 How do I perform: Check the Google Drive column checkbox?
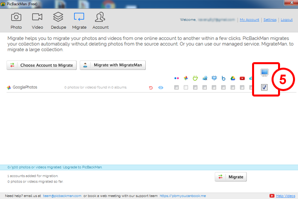(x=233, y=87)
